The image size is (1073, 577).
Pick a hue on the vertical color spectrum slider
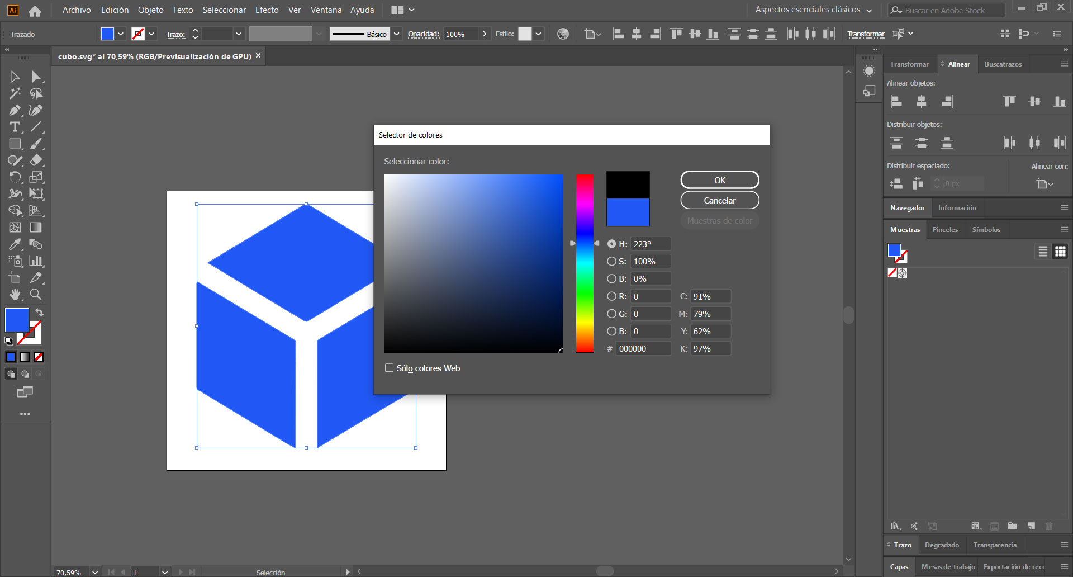[x=585, y=263]
